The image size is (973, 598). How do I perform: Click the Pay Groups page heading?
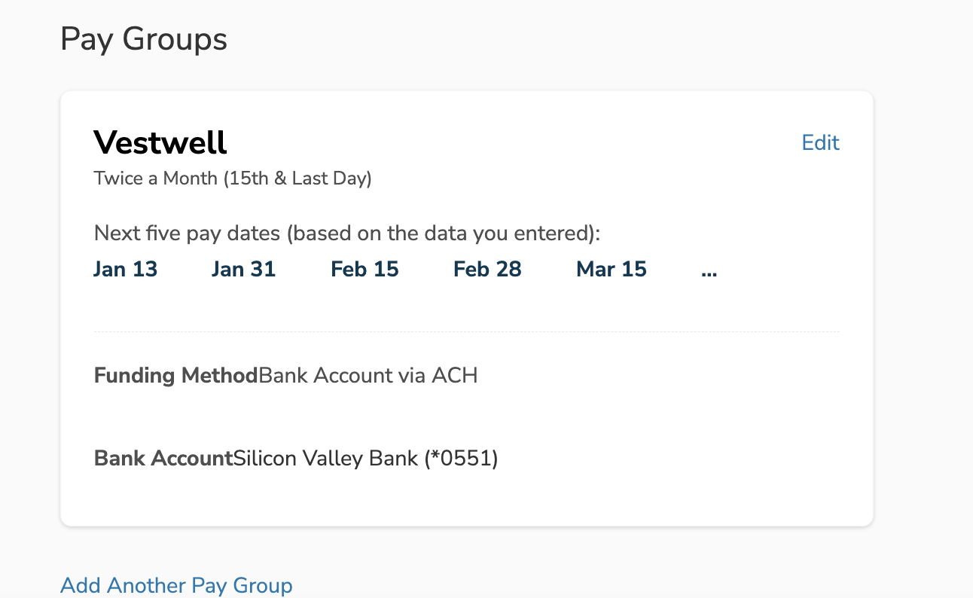(144, 39)
